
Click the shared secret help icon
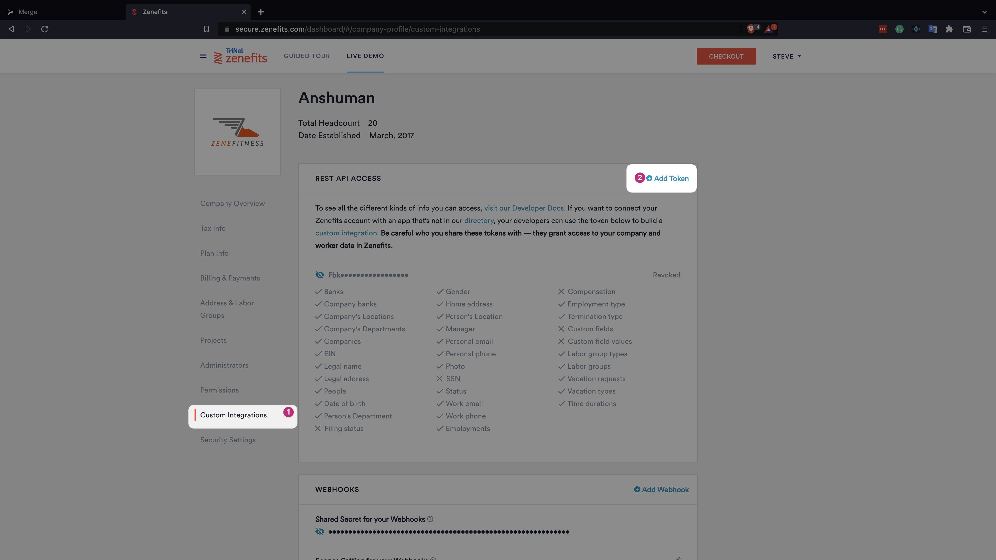430,519
